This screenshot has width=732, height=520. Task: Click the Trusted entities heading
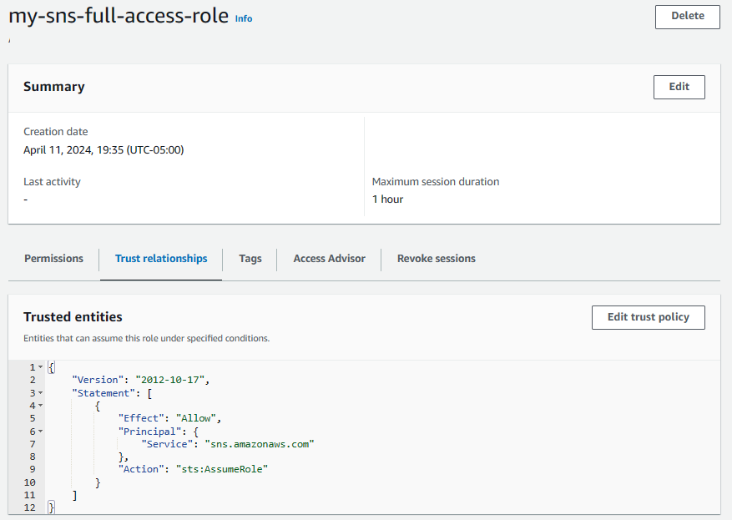[x=73, y=317]
